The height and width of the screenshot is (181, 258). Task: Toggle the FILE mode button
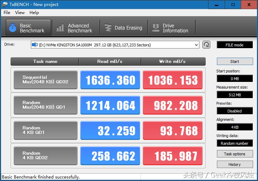tap(234, 45)
